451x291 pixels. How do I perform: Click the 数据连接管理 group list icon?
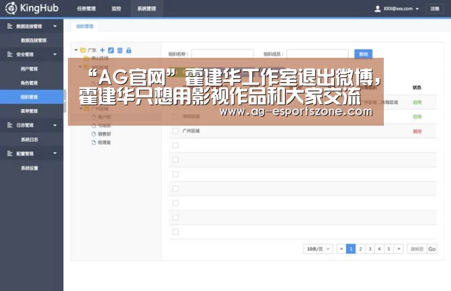(x=10, y=26)
